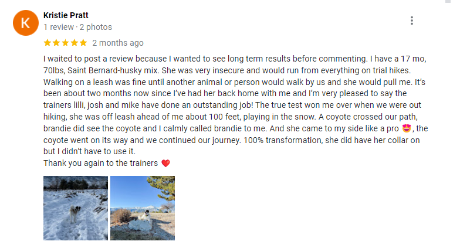Open the snowy trail dog photo

tap(76, 208)
